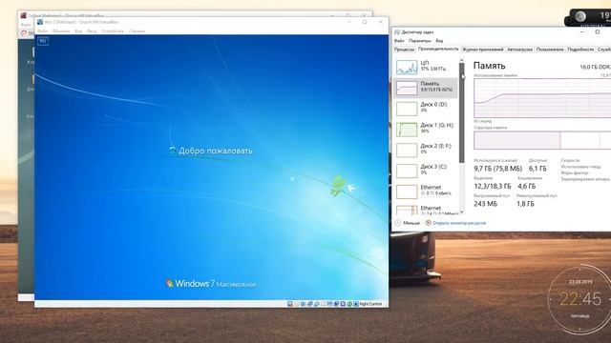
Task: Click the recording indicator in VirtualBox status bar
Action: tap(336, 304)
